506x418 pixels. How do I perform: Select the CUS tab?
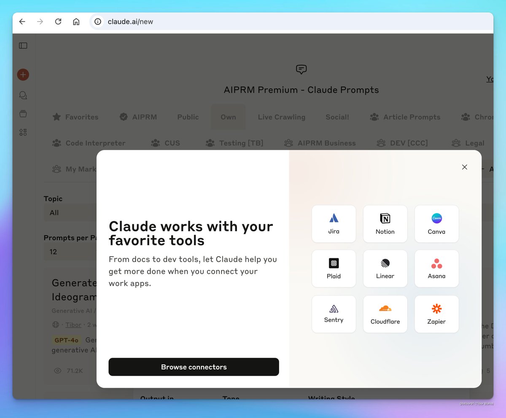(166, 143)
